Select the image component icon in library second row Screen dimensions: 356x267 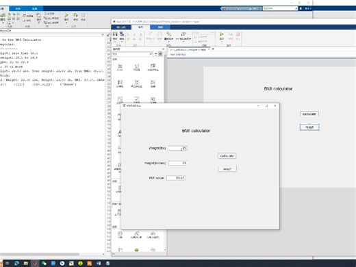(153, 82)
